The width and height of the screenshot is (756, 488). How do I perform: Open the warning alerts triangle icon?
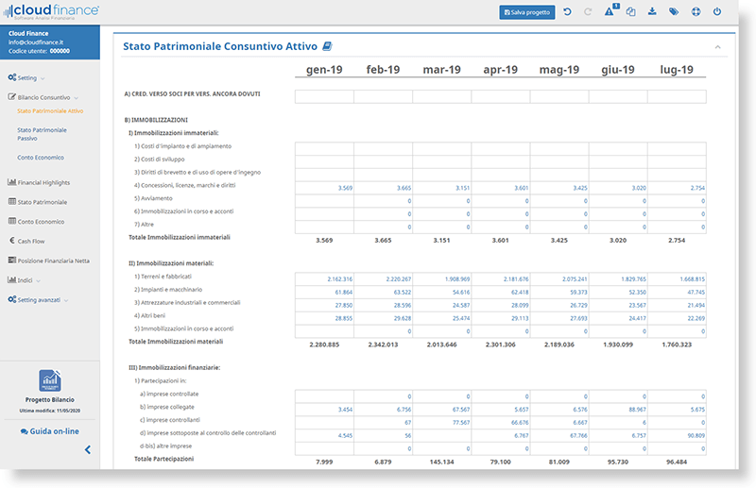pyautogui.click(x=610, y=11)
